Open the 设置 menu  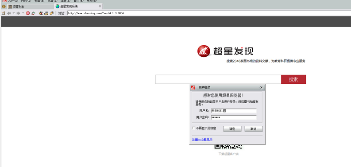coord(52,1)
